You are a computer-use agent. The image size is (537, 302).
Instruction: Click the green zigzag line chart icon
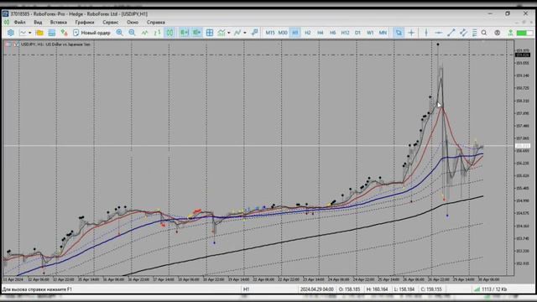coord(144,33)
